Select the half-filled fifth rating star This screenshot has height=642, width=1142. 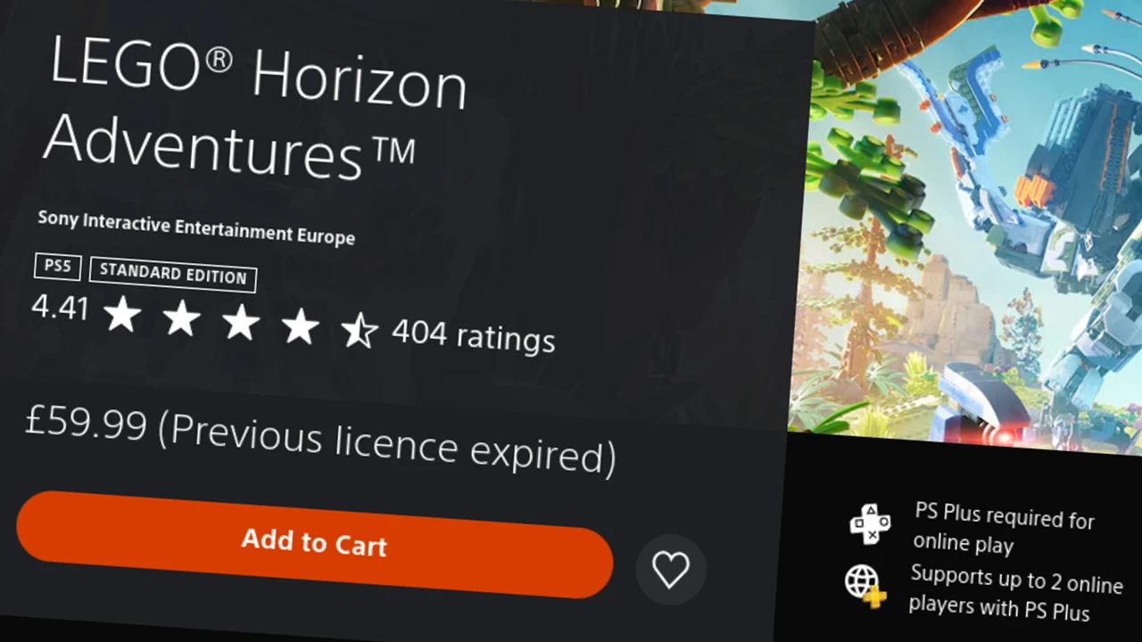(360, 332)
